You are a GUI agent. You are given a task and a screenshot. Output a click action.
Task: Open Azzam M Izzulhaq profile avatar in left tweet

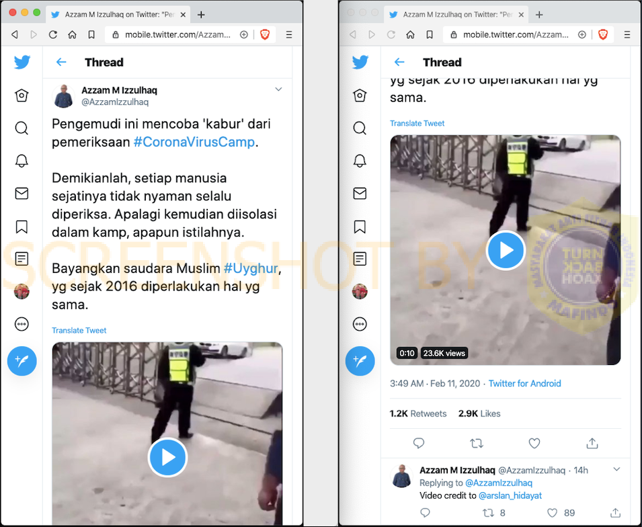[x=63, y=96]
